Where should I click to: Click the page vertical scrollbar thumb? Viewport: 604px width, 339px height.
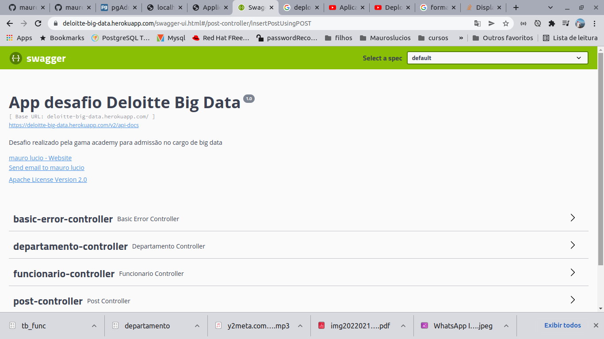tap(600, 159)
